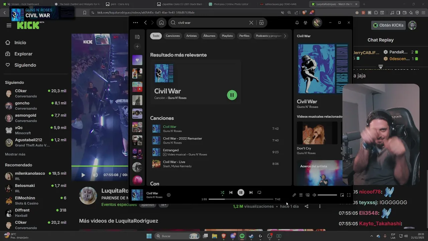Pause playback in Spotify player bar
Viewport: 428px width, 241px height.
click(x=241, y=192)
